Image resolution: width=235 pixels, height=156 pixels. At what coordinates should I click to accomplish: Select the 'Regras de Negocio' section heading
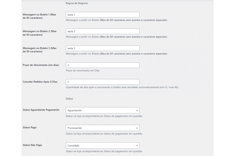77,3
